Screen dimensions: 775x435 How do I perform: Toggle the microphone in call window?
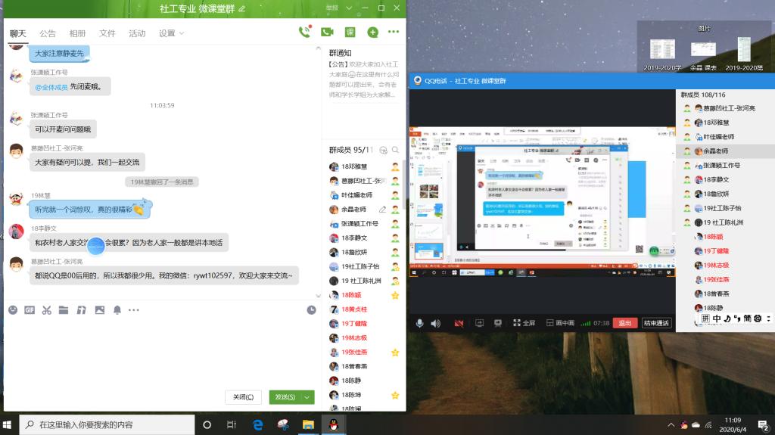point(419,323)
